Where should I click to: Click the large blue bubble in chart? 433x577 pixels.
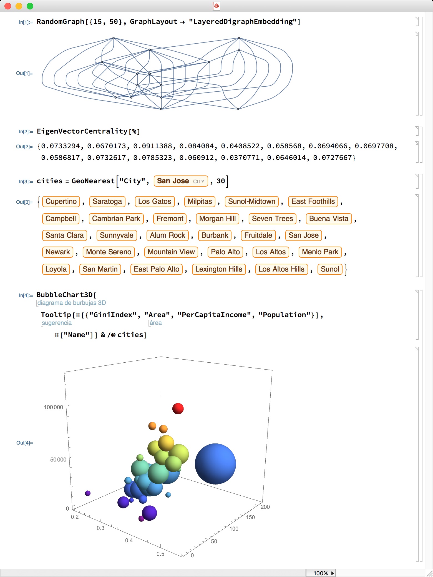215,464
